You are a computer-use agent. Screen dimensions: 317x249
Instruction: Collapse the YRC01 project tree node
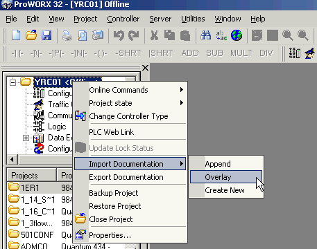pos(13,82)
